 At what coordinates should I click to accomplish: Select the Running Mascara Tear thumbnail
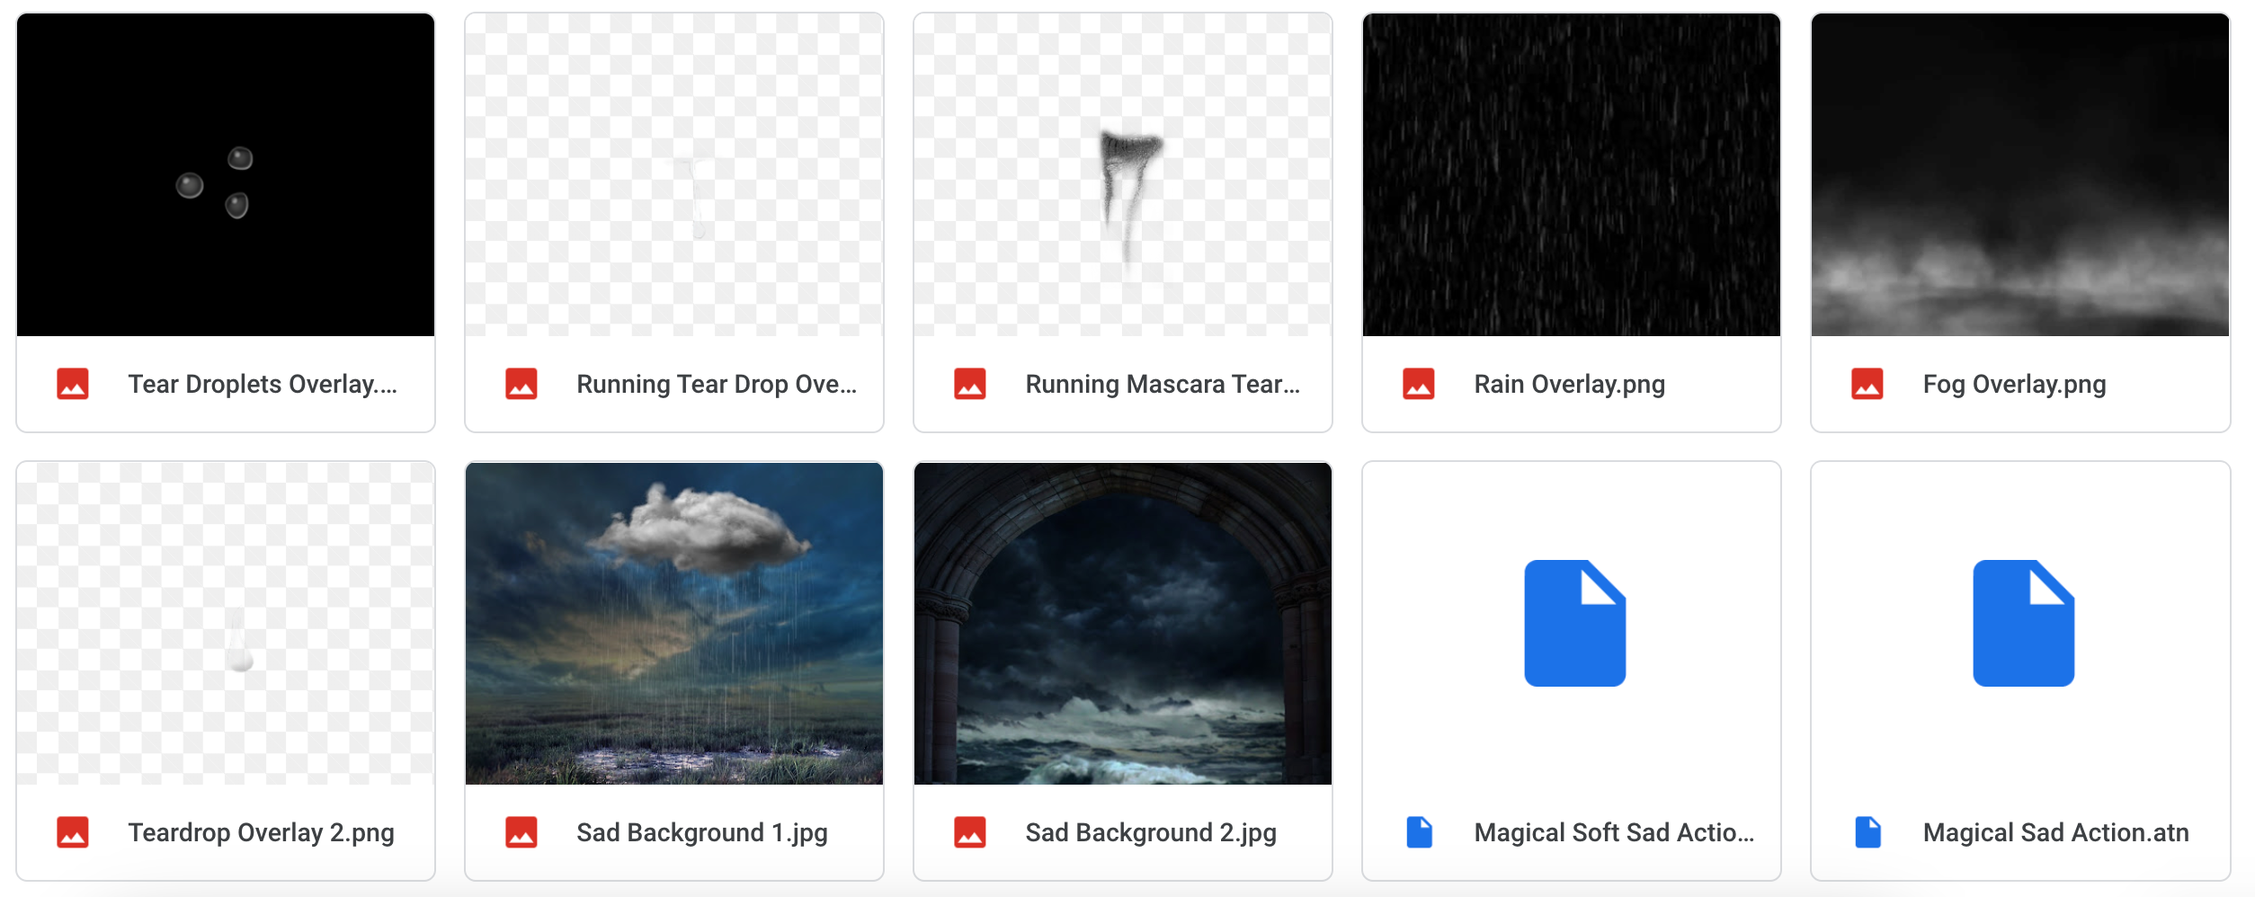pos(1123,175)
